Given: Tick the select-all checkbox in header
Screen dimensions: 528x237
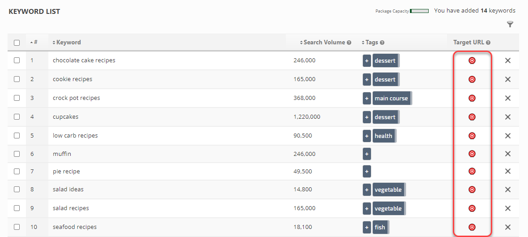Looking at the screenshot, I should click(x=17, y=43).
